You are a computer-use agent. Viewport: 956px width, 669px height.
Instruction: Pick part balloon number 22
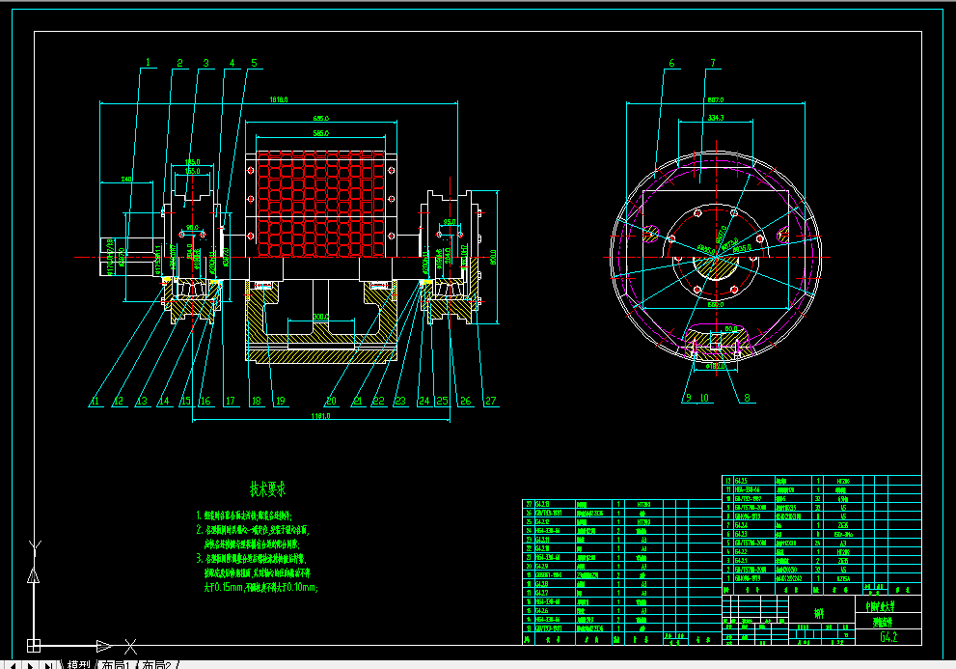(378, 401)
